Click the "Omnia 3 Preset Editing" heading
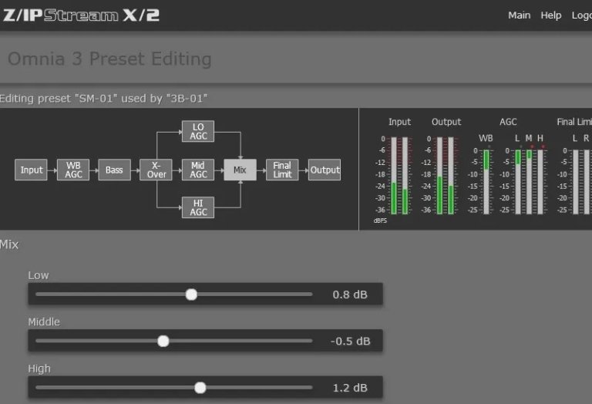The height and width of the screenshot is (404, 592). click(x=109, y=59)
